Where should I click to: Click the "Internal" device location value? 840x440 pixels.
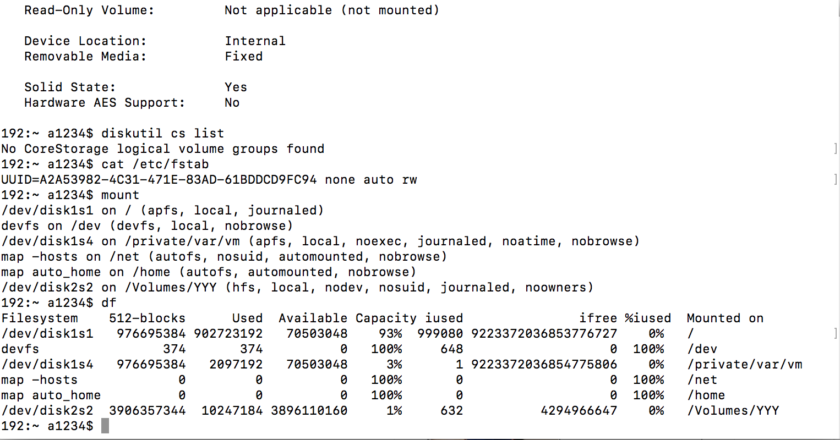[x=255, y=41]
